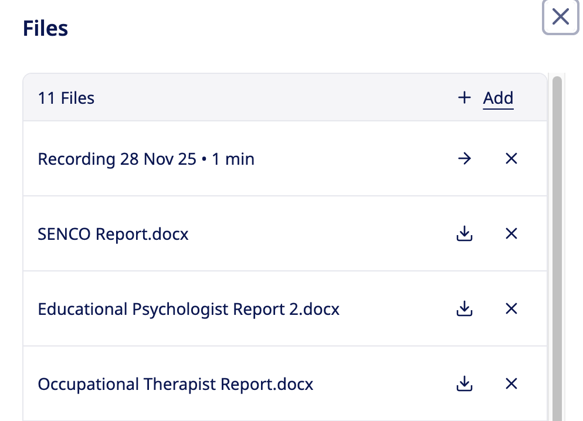Open the Recording 28 Nov 25 arrow icon
Viewport: 583px width, 421px height.
[x=465, y=159]
